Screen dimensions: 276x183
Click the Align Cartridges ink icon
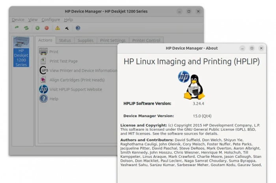pyautogui.click(x=43, y=80)
